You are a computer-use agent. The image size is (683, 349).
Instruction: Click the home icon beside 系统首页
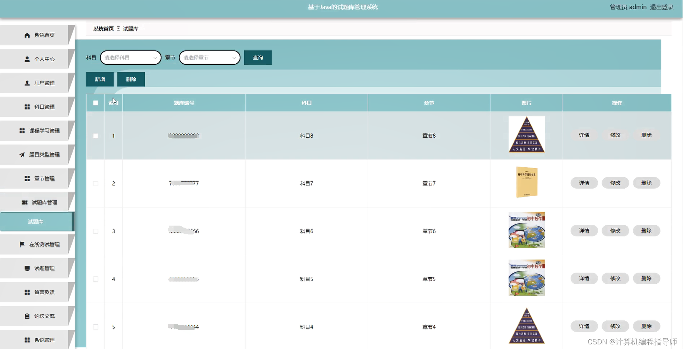pyautogui.click(x=27, y=35)
